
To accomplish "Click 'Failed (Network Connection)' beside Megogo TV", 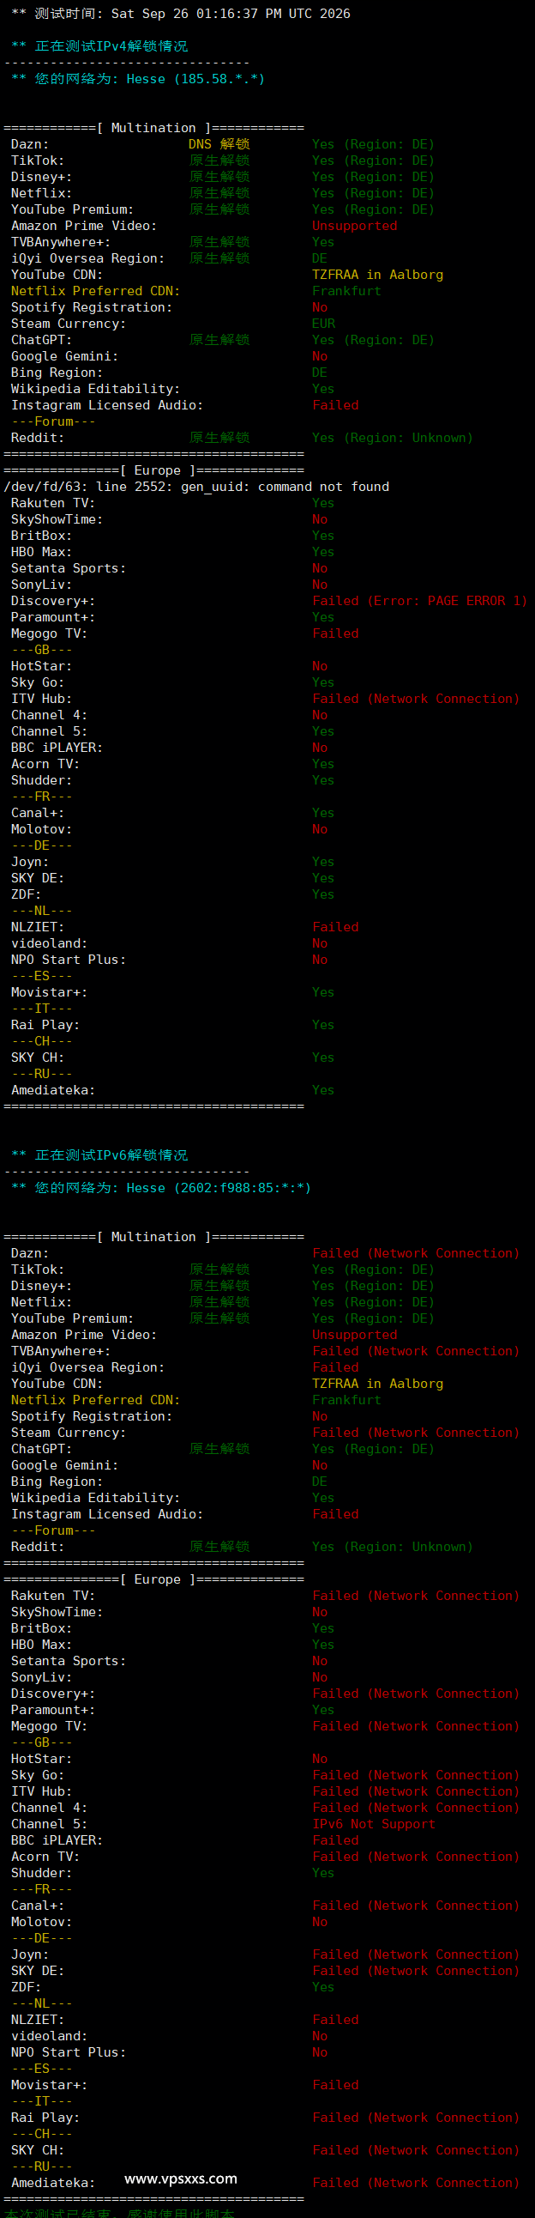I will tap(417, 1726).
